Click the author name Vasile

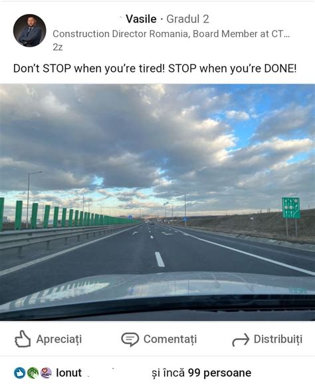point(141,19)
